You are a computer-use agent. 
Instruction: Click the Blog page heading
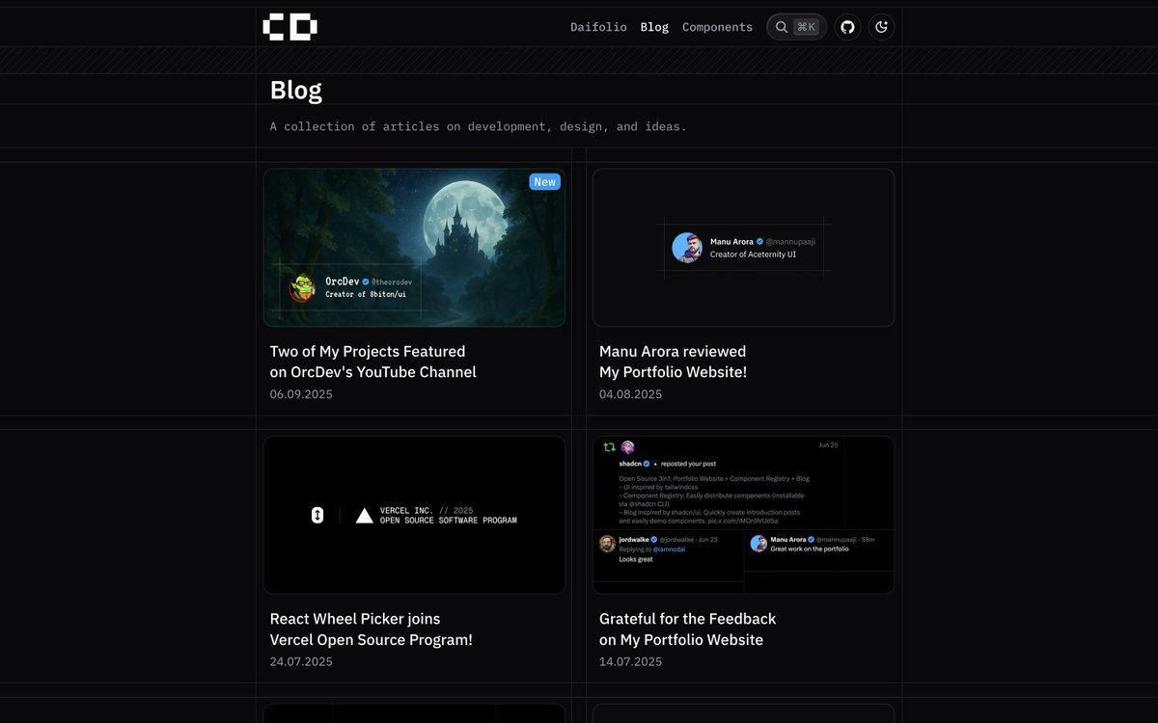296,90
